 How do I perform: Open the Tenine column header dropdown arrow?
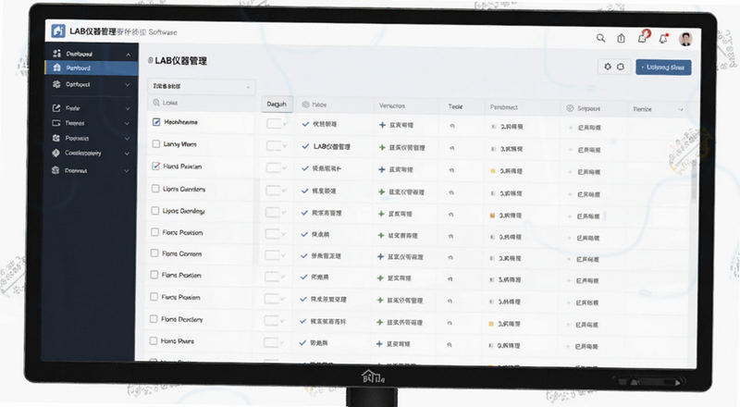pos(681,109)
